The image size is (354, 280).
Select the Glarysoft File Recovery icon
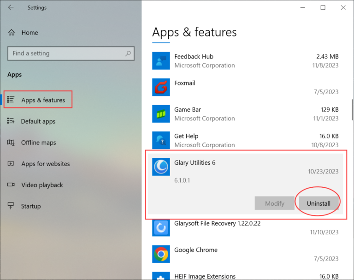pos(161,227)
